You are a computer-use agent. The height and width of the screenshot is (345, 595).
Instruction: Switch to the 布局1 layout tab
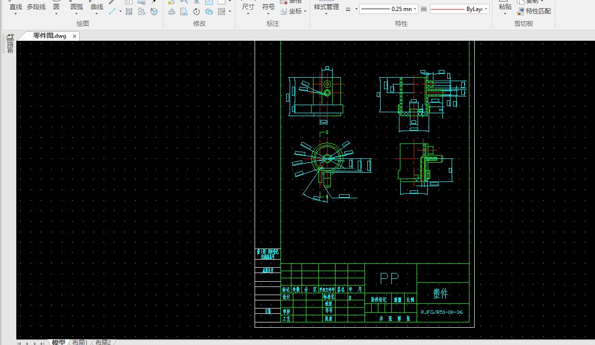coord(80,342)
